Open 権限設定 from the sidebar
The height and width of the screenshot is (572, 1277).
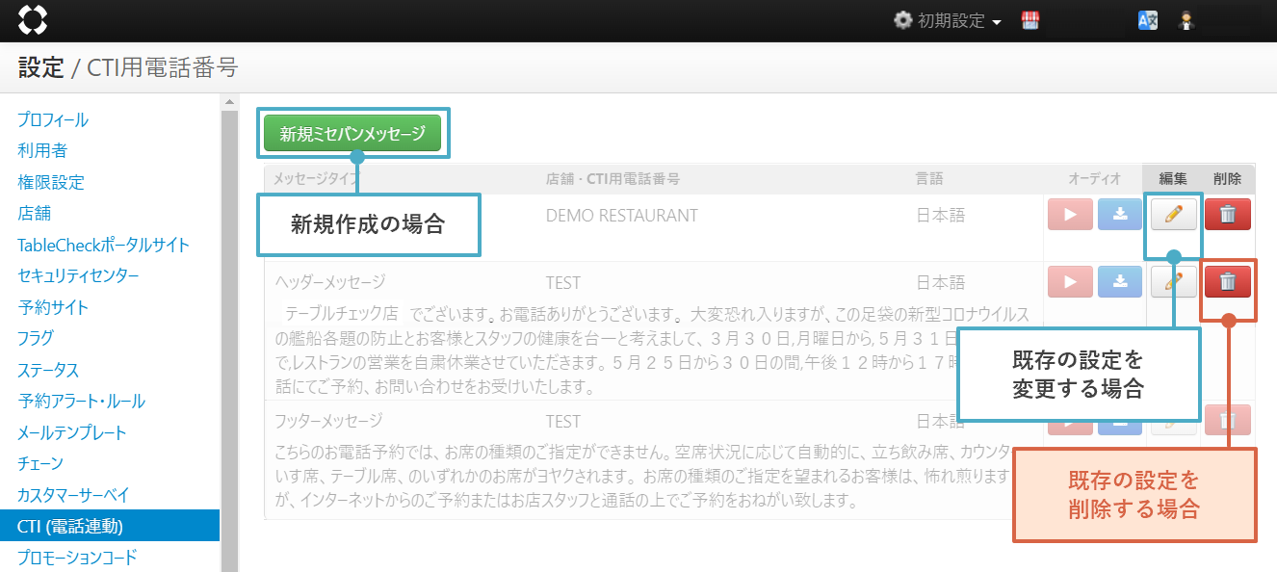51,182
